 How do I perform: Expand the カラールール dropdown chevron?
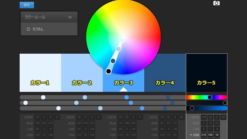(70, 17)
